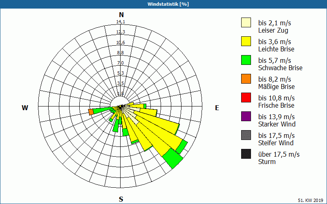Click the 'Starker Wind' legend label
The height and width of the screenshot is (204, 327).
pyautogui.click(x=277, y=124)
